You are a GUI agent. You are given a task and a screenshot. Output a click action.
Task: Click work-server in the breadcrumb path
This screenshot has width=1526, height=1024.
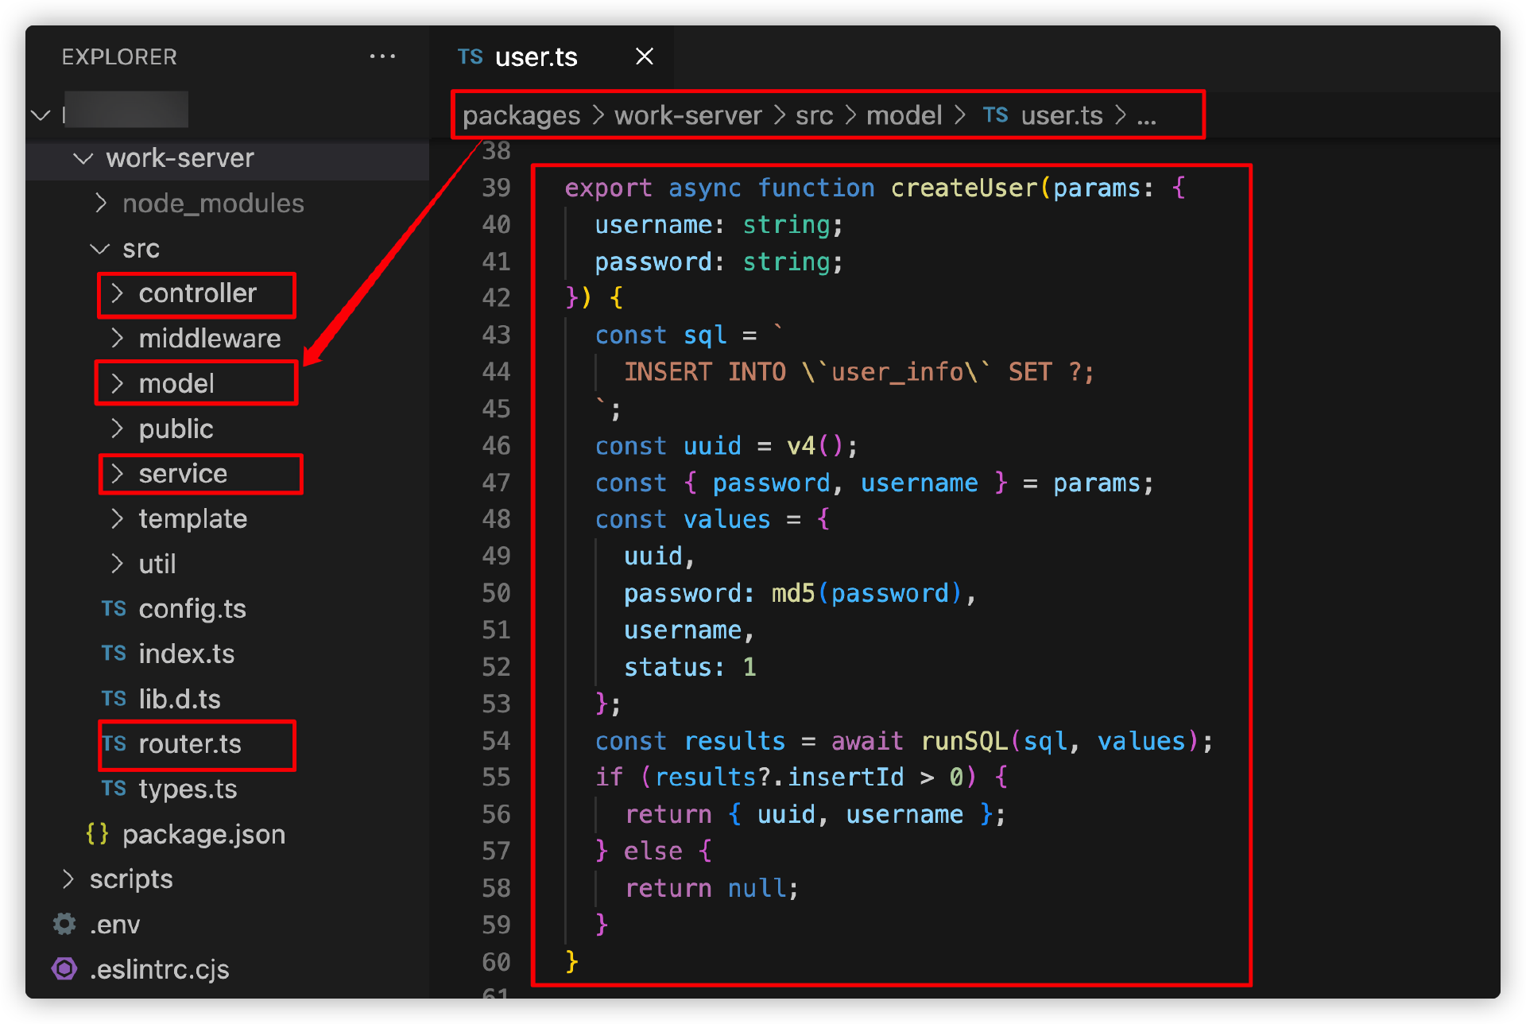[x=687, y=116]
